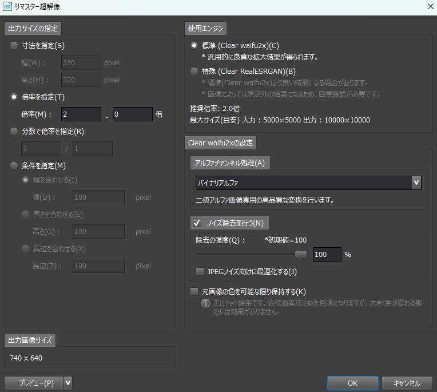Click the 除去の強度 slider handle
437x392 pixels.
click(301, 254)
